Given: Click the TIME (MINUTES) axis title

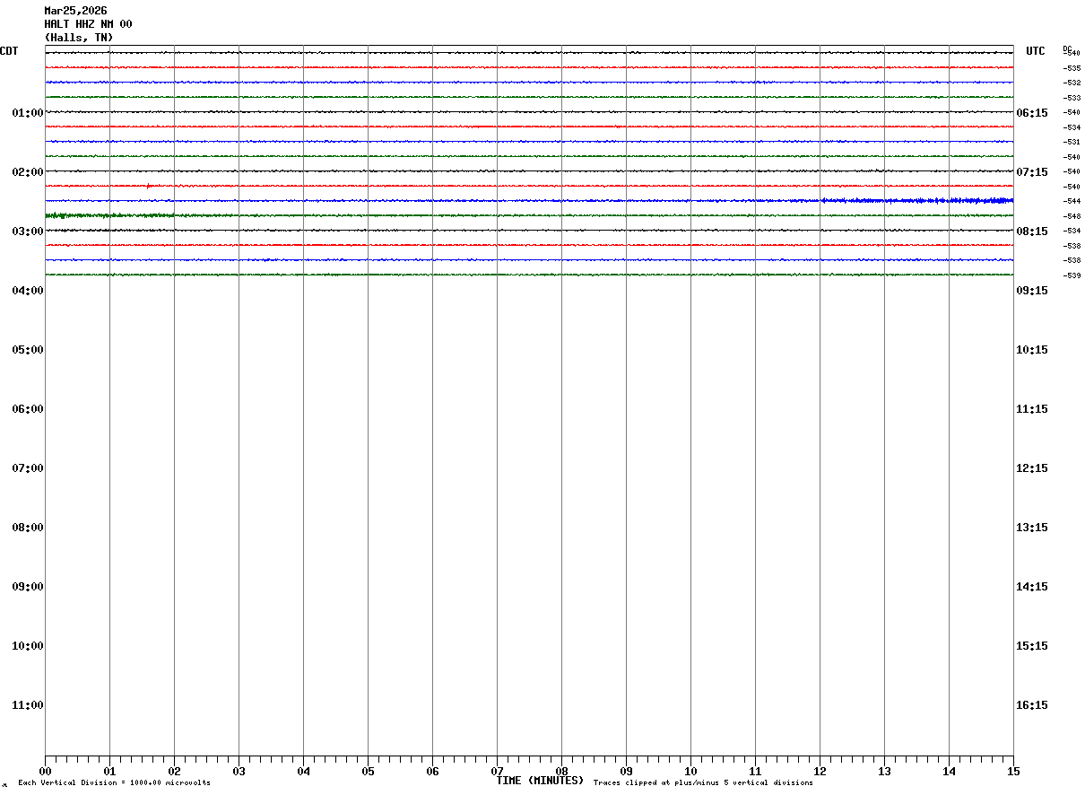Looking at the screenshot, I should pos(540,781).
